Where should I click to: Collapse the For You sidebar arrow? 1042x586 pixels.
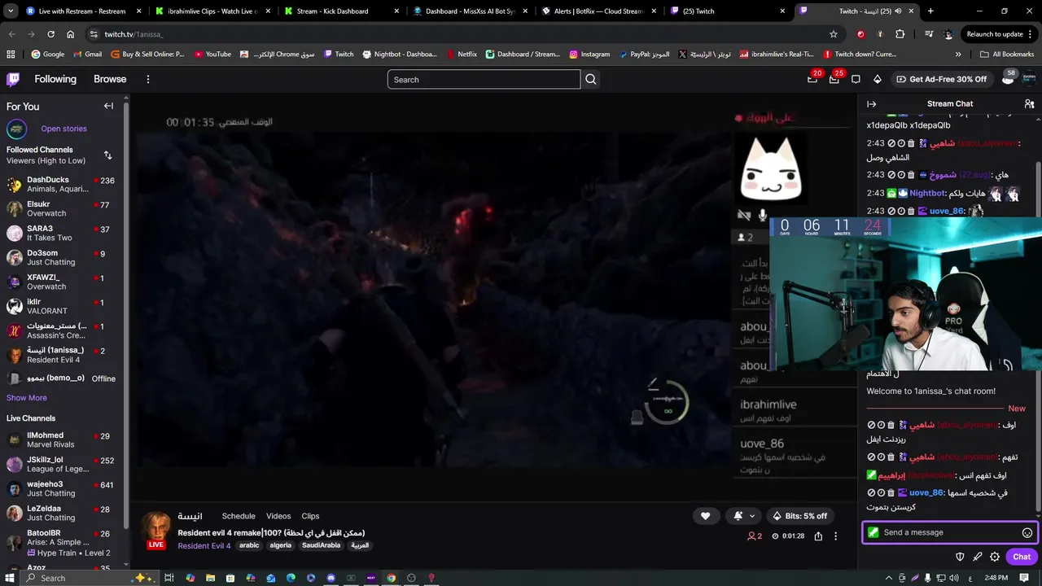click(x=108, y=106)
